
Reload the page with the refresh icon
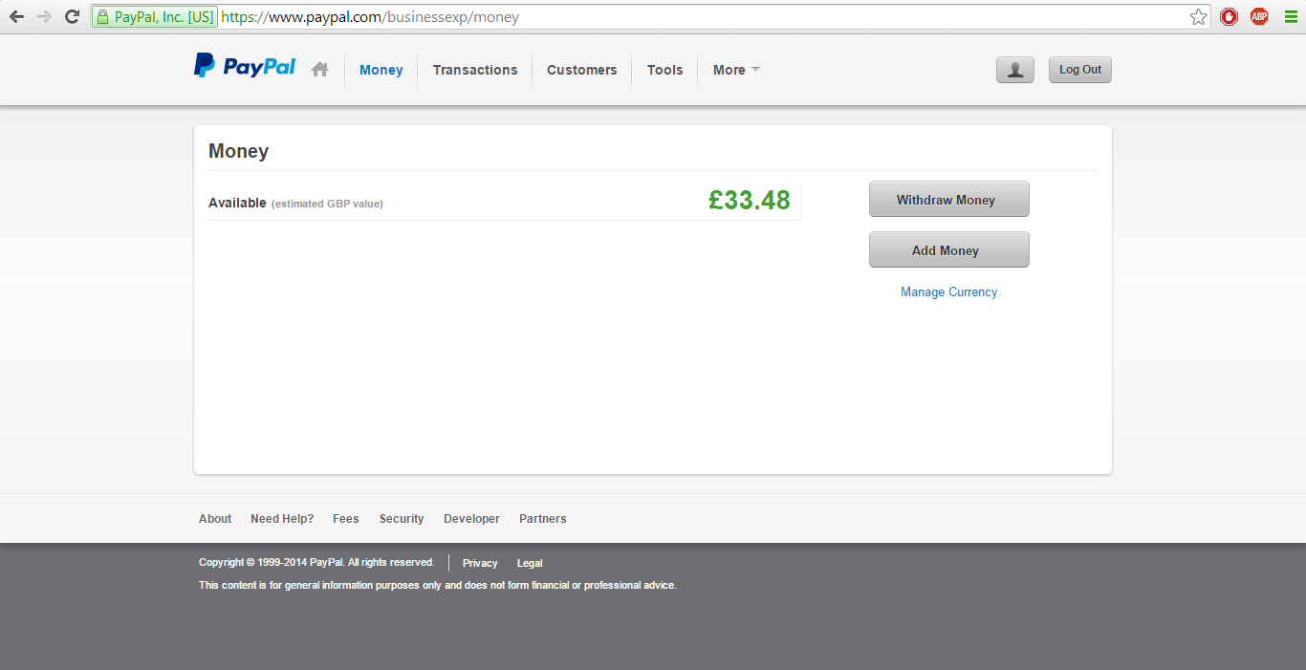click(x=72, y=17)
